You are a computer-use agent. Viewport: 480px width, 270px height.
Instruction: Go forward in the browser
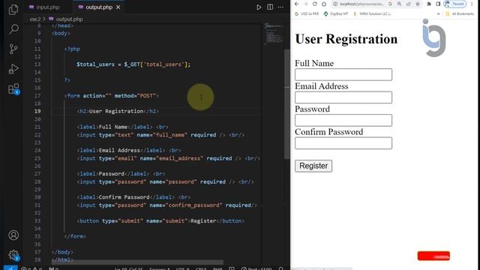[305, 4]
